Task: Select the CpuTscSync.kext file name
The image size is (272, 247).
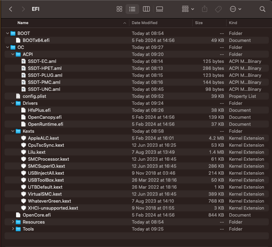Action: click(46, 145)
